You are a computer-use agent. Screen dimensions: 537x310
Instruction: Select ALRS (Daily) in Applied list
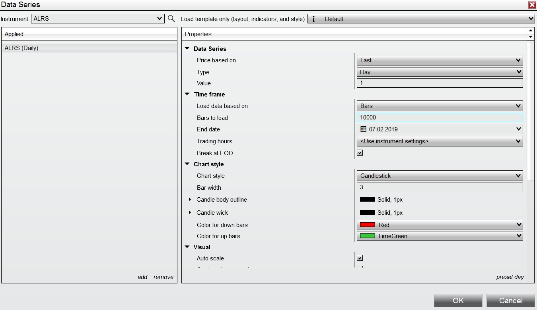coord(89,48)
